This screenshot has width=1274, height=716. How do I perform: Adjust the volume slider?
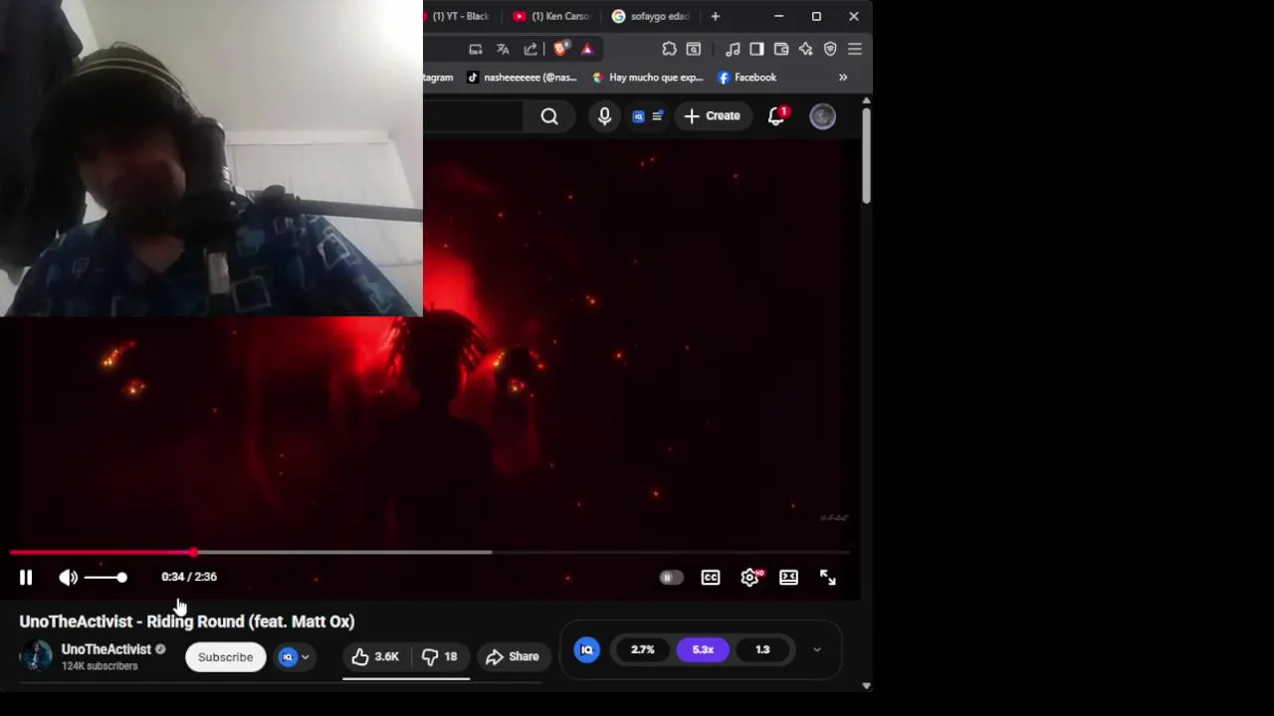tap(106, 578)
